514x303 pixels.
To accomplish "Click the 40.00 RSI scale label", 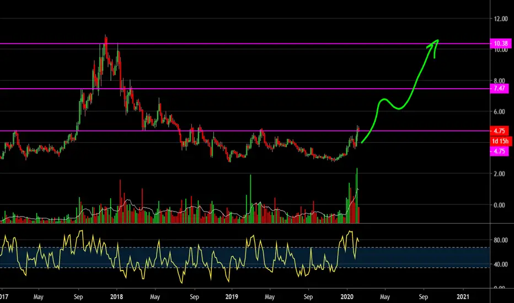I will tap(501, 264).
